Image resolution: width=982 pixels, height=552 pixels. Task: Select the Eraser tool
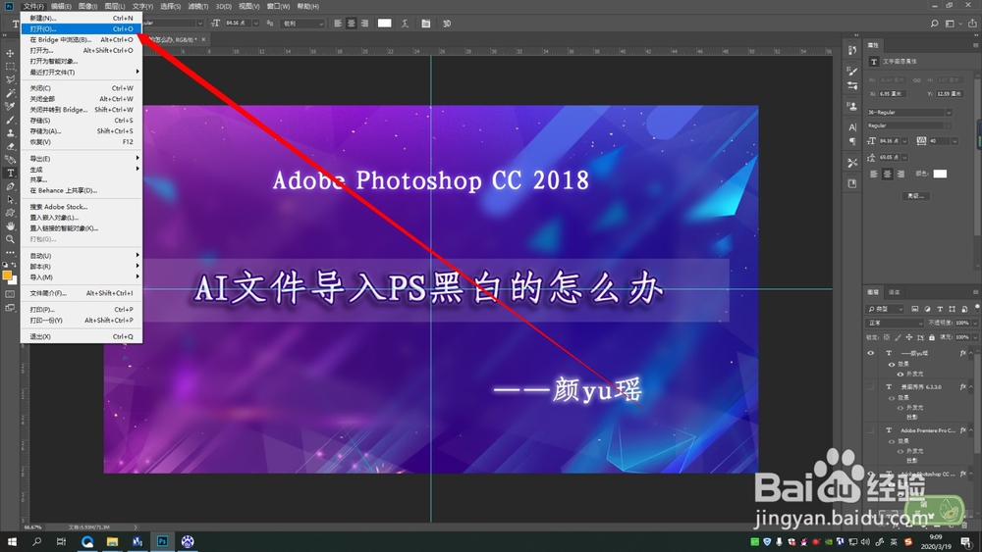pos(10,146)
